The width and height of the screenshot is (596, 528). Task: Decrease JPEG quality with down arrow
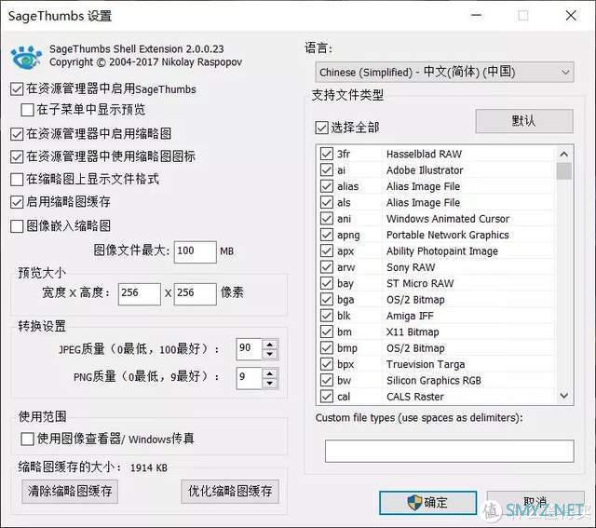270,354
